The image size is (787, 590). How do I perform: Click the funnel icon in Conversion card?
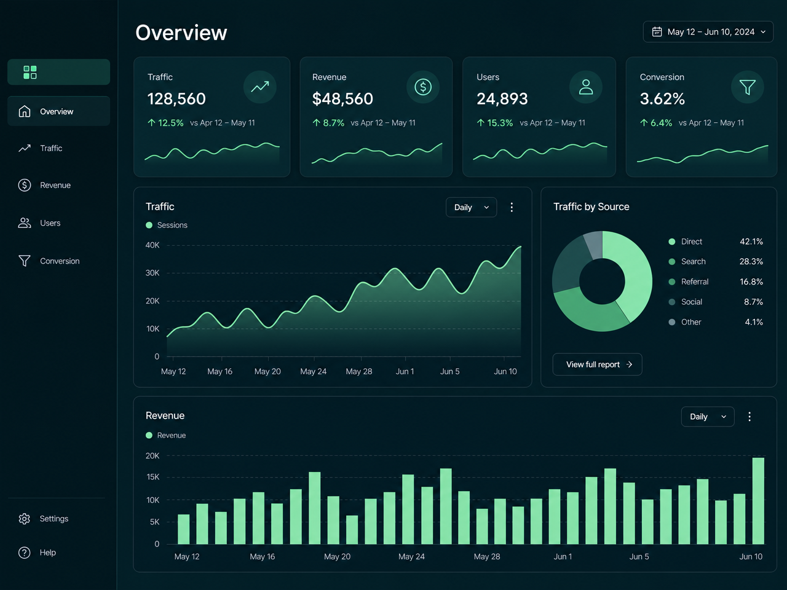tap(748, 87)
